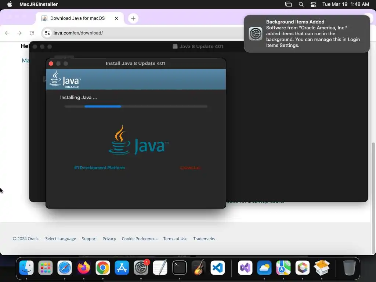Image resolution: width=376 pixels, height=282 pixels.
Task: Open the Terms of Use link
Action: coord(175,239)
